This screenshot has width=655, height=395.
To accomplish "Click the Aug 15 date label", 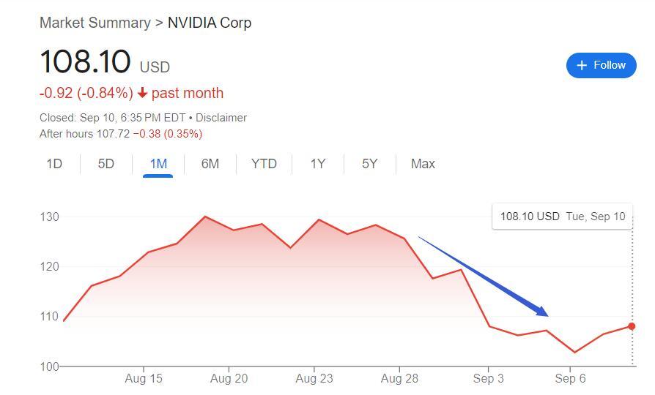I will pyautogui.click(x=144, y=378).
